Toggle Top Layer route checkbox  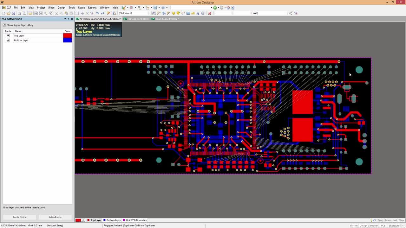[x=8, y=35]
